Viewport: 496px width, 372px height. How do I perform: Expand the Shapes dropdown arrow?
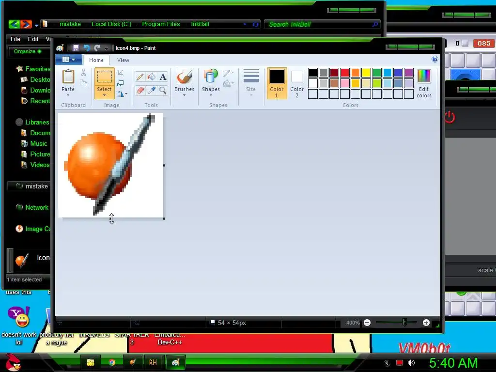[211, 95]
